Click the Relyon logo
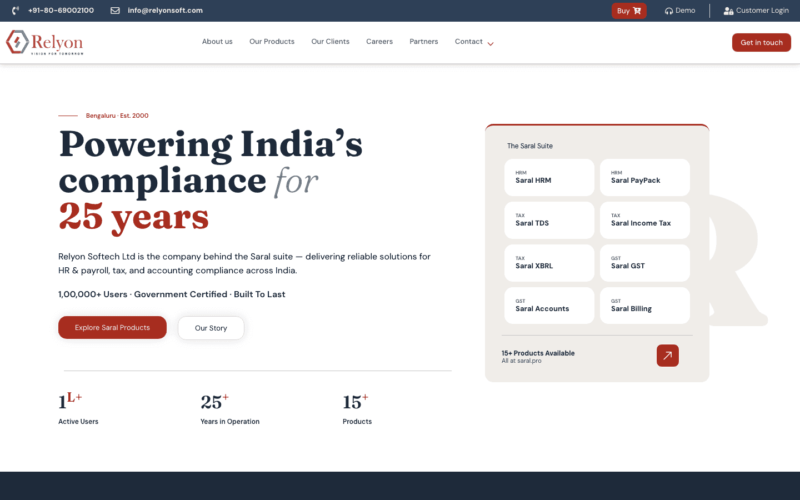Screen dimensions: 800x500 click(44, 42)
